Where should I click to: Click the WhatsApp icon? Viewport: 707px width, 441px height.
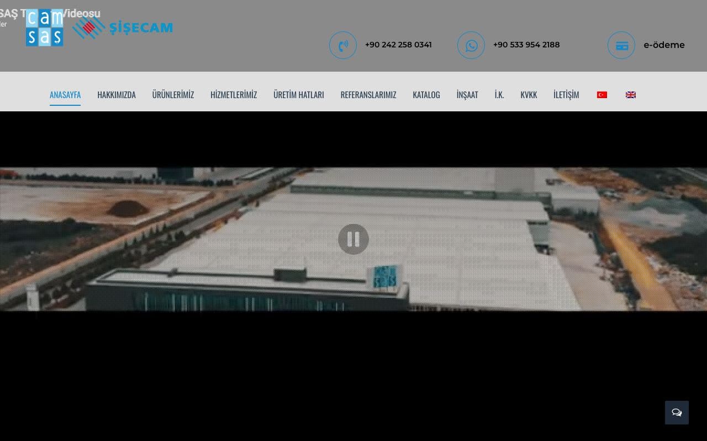tap(471, 45)
